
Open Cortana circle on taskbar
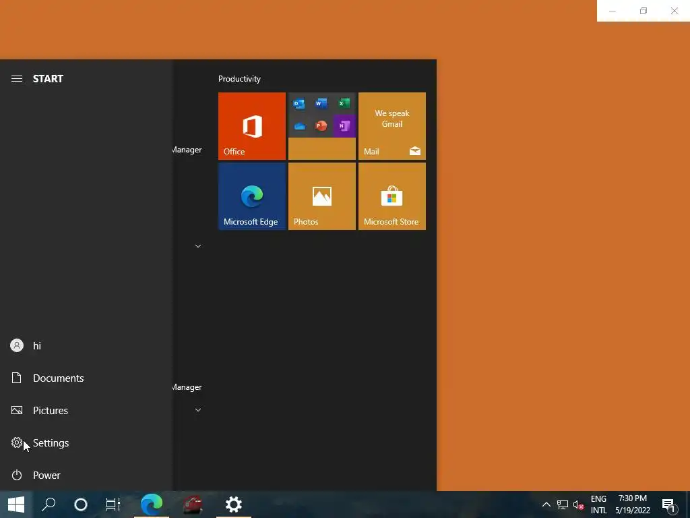point(81,505)
